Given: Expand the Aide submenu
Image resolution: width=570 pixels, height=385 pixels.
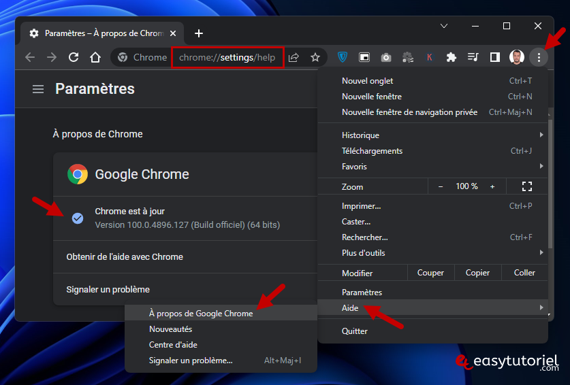Looking at the screenshot, I should click(432, 308).
